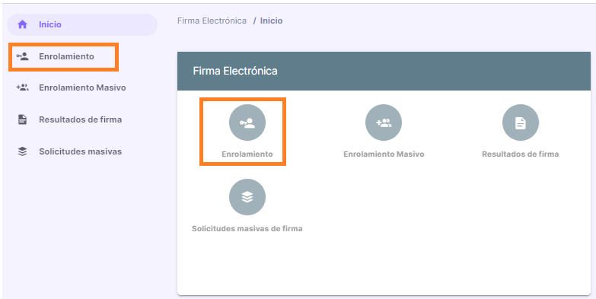
Task: Open Enrolamiento Masivo sidebar item
Action: point(82,87)
